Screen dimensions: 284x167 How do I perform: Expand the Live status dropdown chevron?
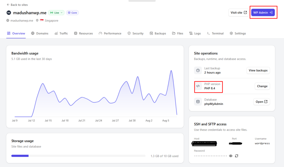(x=62, y=13)
